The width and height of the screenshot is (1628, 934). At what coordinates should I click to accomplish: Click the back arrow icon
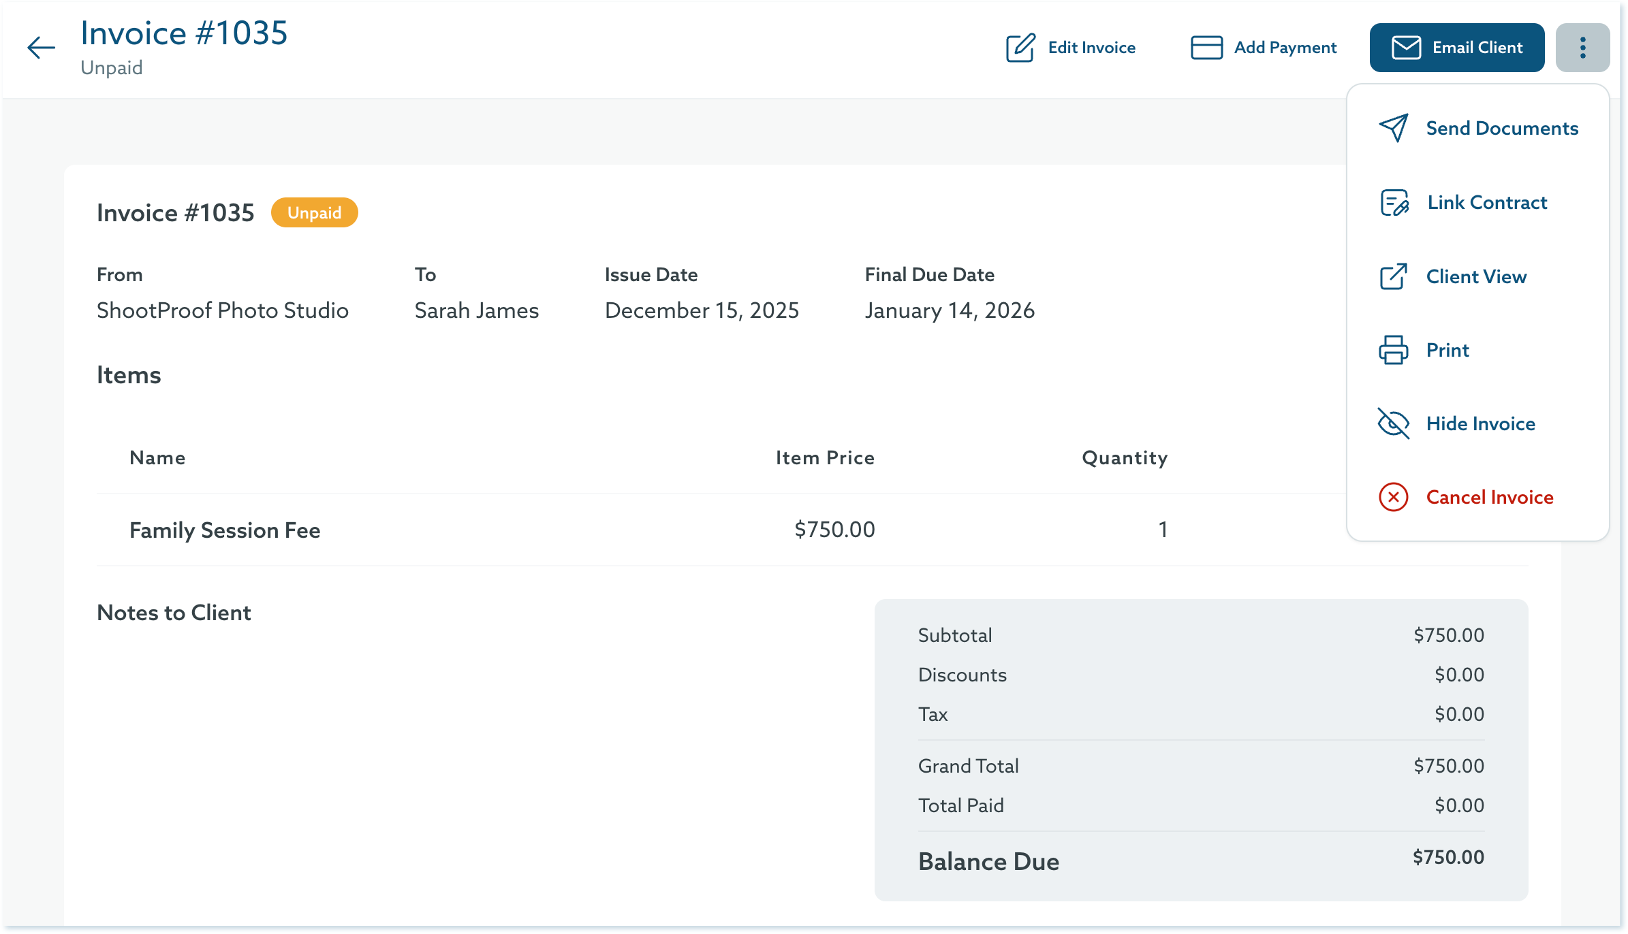point(41,48)
